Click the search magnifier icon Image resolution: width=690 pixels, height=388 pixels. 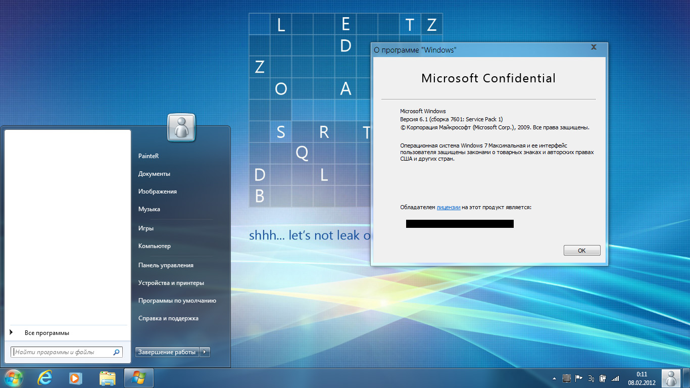tap(117, 352)
